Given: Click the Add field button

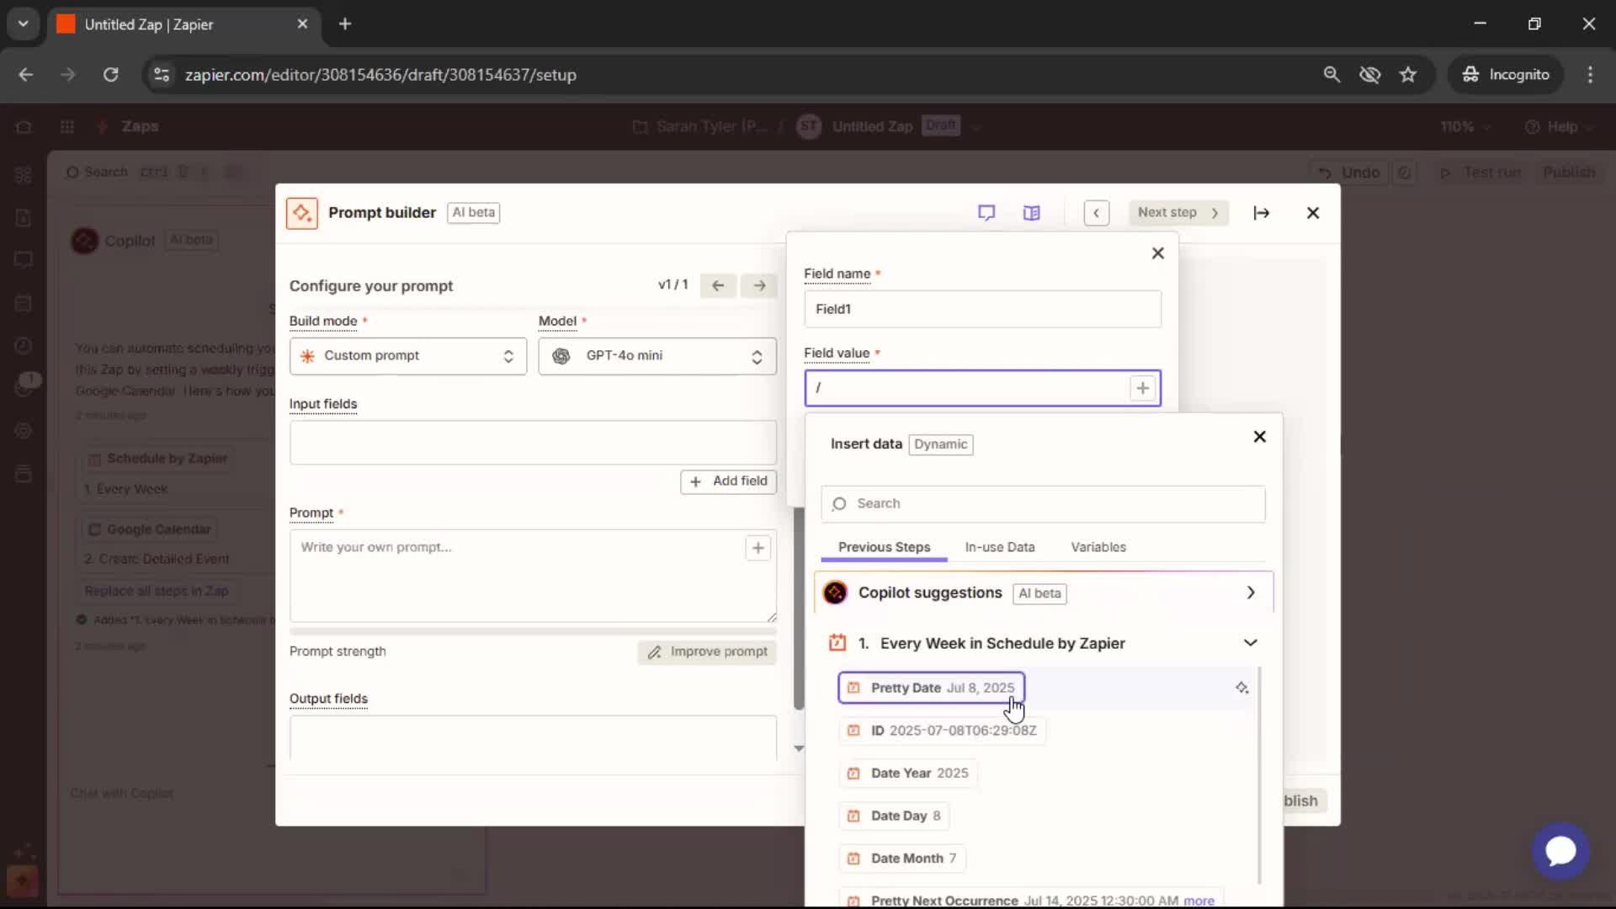Looking at the screenshot, I should coord(728,481).
